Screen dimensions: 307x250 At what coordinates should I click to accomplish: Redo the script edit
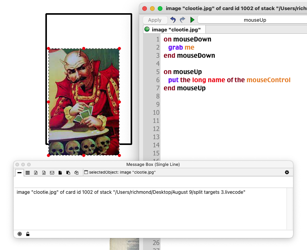(x=183, y=20)
